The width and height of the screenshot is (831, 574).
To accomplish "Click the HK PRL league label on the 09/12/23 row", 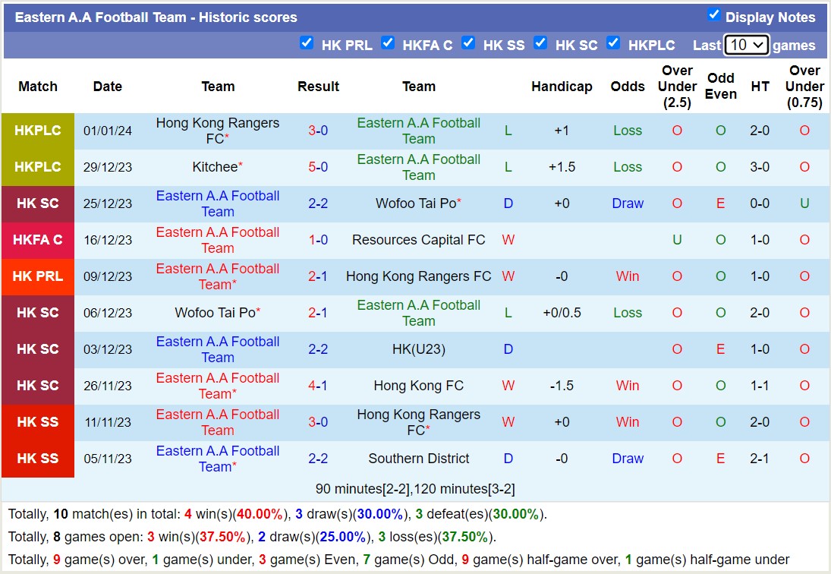I will click(37, 276).
